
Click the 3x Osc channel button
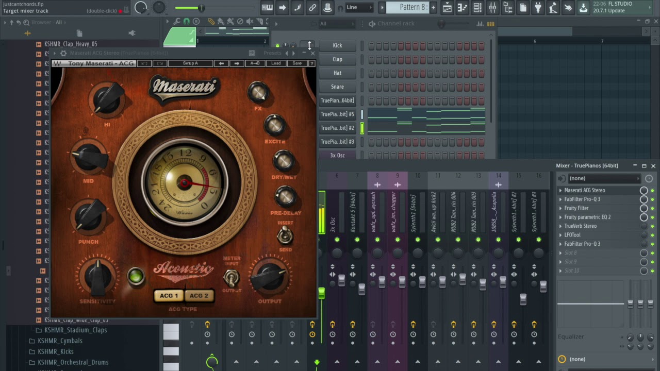point(337,155)
